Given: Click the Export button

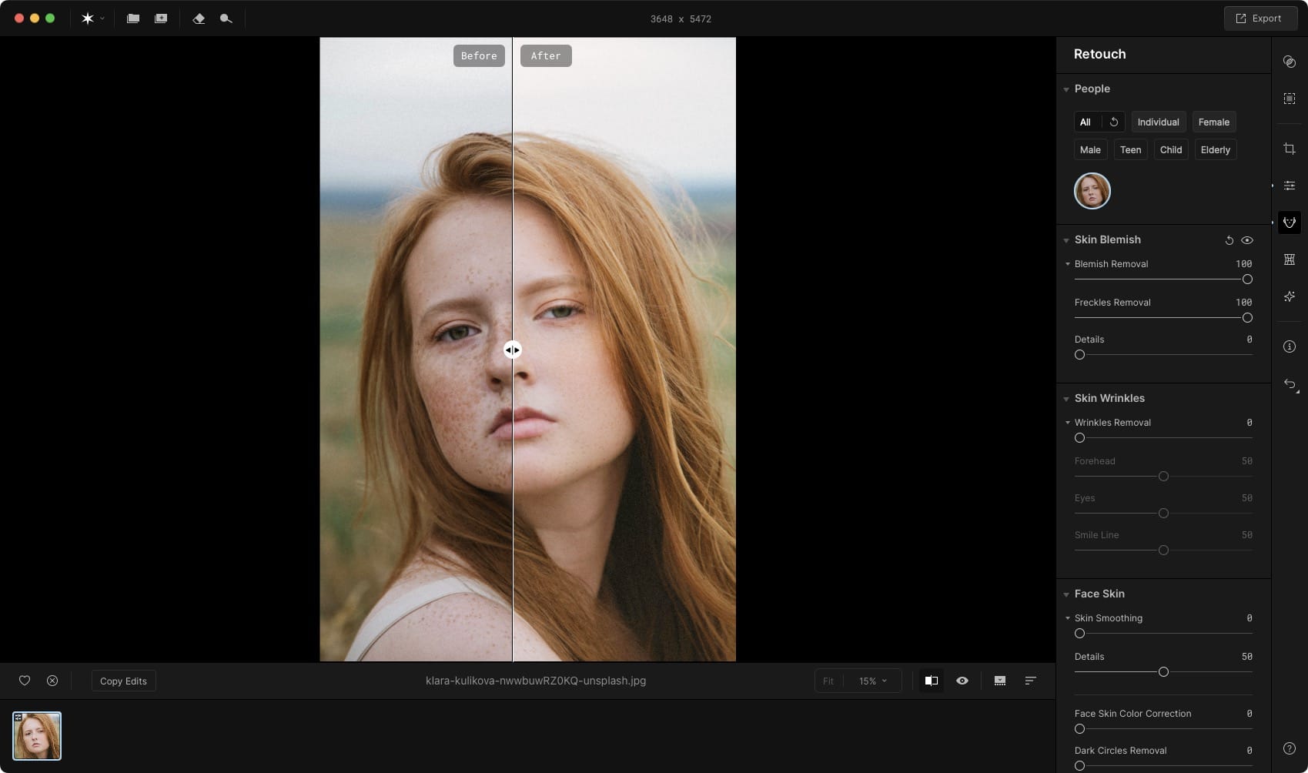Looking at the screenshot, I should coord(1259,18).
